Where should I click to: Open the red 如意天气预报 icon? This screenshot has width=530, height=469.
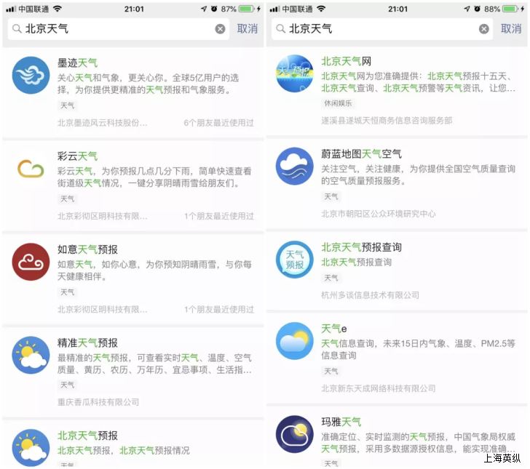click(31, 262)
